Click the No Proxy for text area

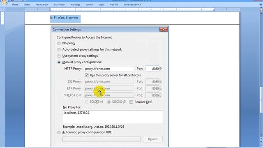click(x=113, y=117)
